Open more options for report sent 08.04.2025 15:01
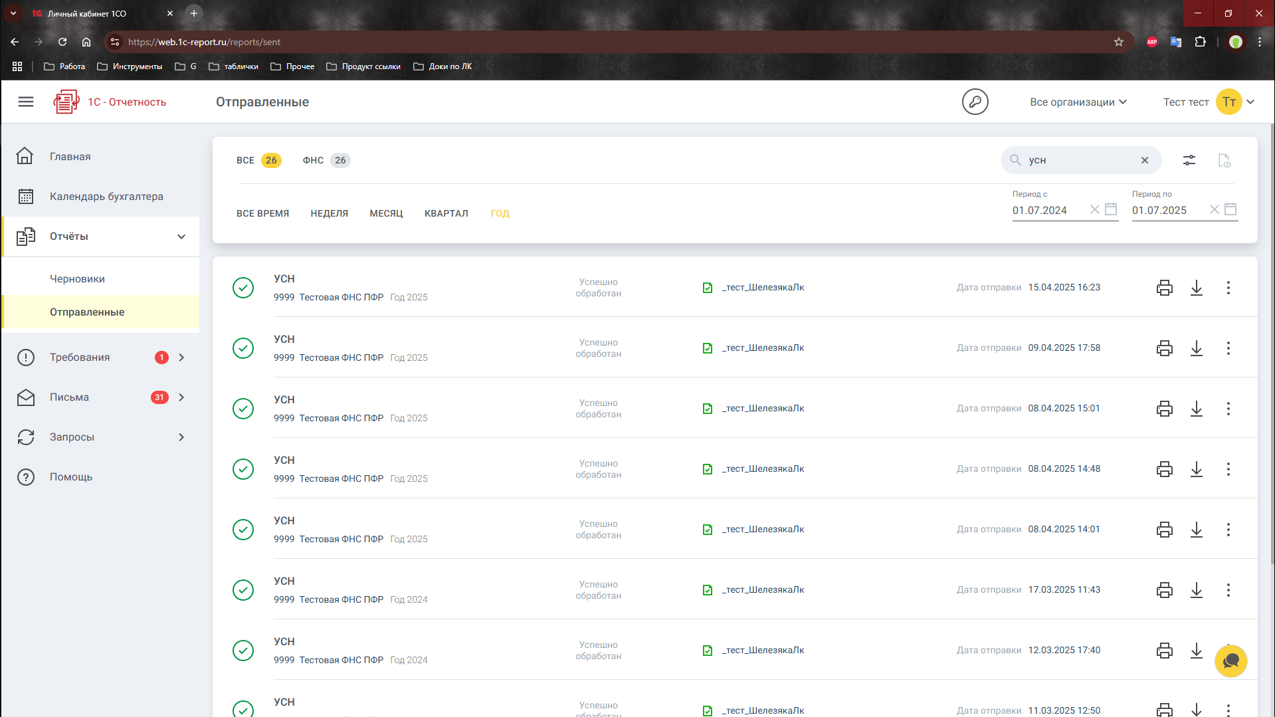The image size is (1275, 717). click(x=1228, y=409)
